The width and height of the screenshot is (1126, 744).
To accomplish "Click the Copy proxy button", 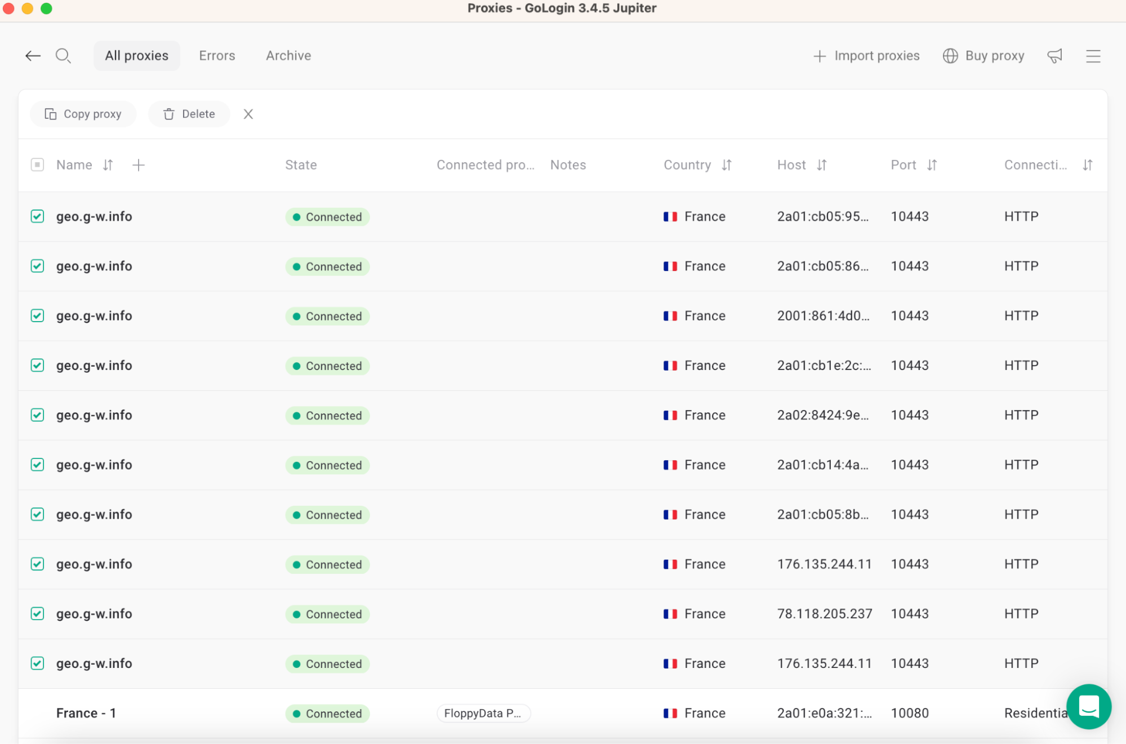I will pos(83,114).
